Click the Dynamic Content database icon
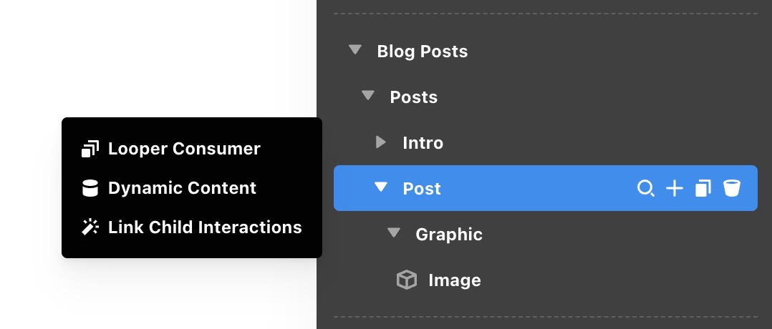The width and height of the screenshot is (772, 329). point(90,189)
